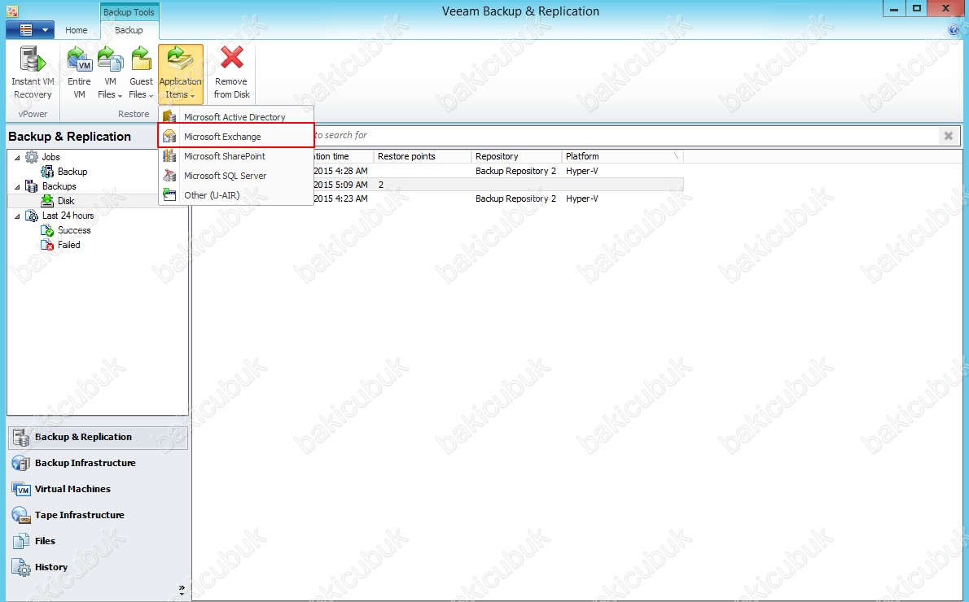This screenshot has width=969, height=602.
Task: Collapse the Last 24 hours tree node
Action: point(17,216)
